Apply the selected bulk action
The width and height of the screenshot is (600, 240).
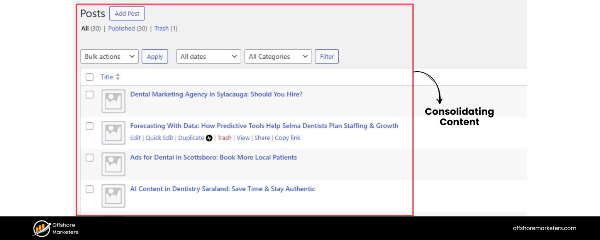(155, 56)
